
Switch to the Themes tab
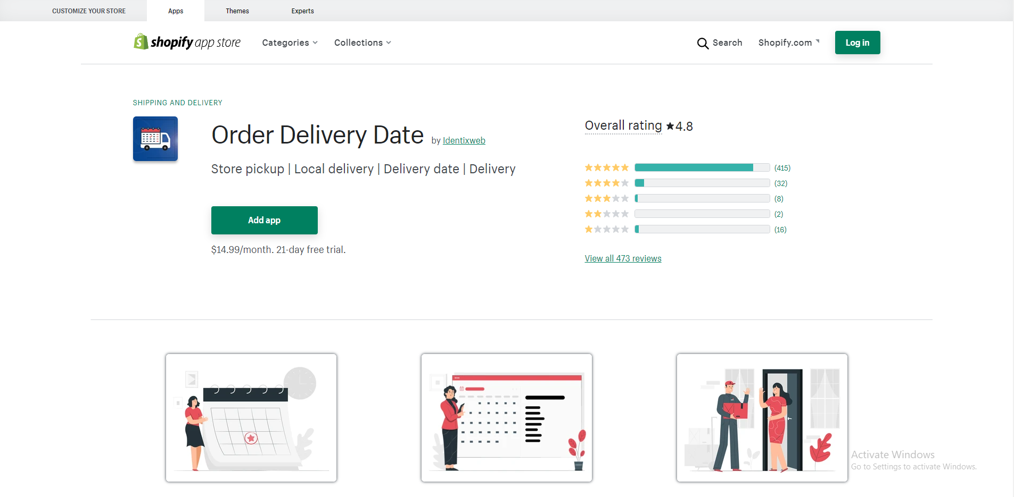(237, 11)
